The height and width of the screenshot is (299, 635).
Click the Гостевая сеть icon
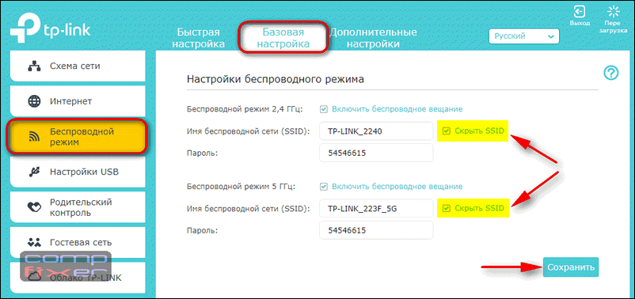tap(34, 243)
